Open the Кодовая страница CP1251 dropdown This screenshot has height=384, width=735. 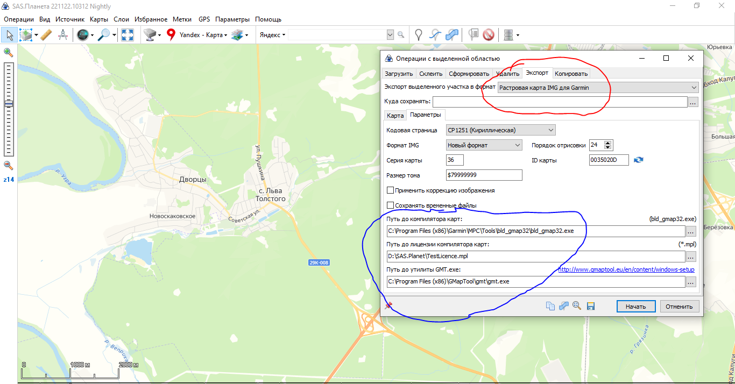(500, 130)
